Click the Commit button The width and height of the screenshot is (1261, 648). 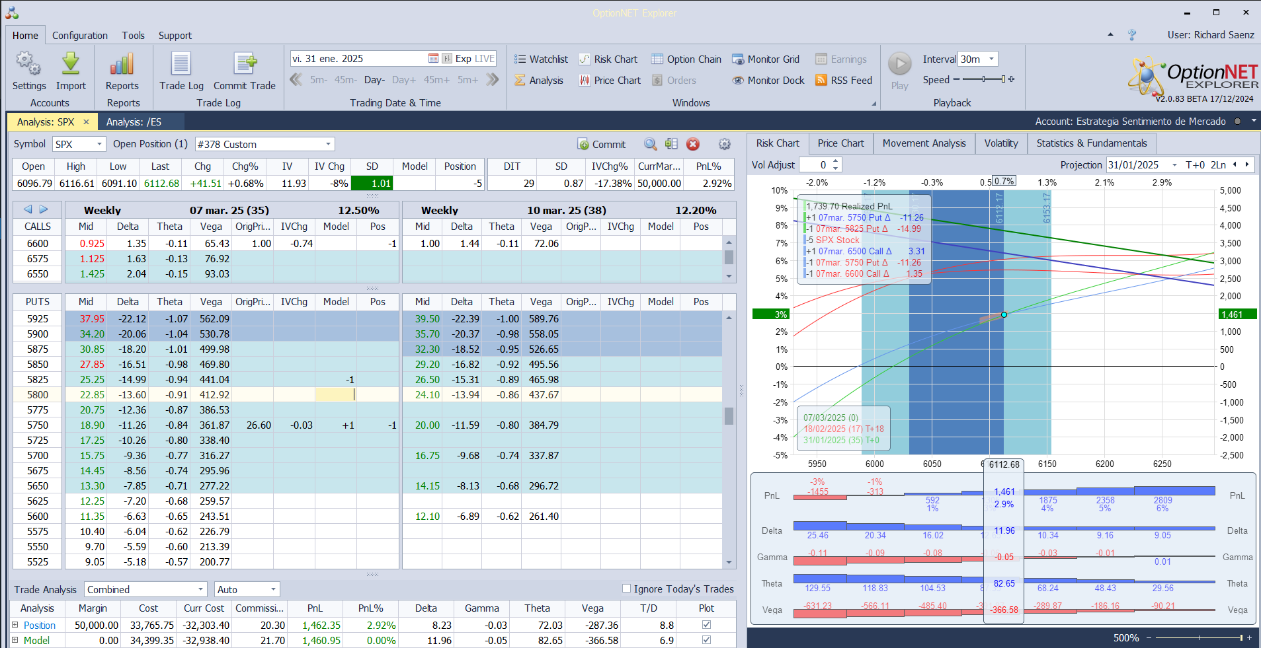click(601, 144)
